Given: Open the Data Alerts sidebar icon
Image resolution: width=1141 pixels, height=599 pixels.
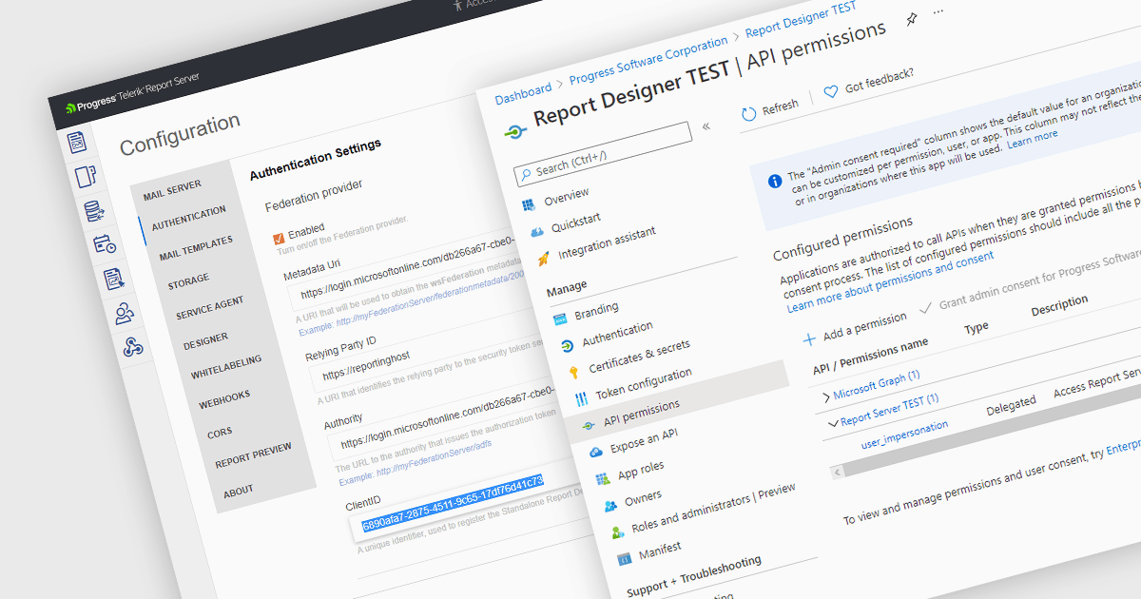Looking at the screenshot, I should pyautogui.click(x=114, y=279).
